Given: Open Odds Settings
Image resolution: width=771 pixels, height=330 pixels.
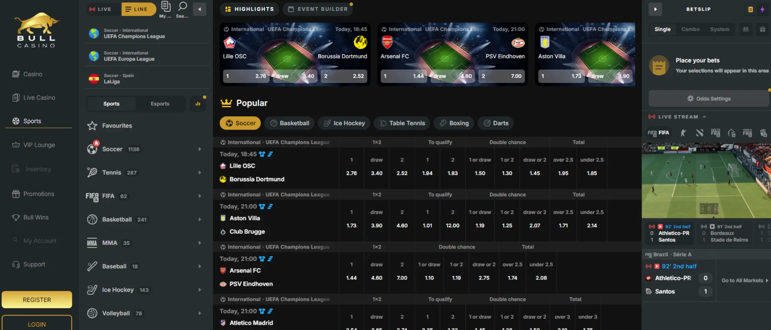Looking at the screenshot, I should point(709,99).
